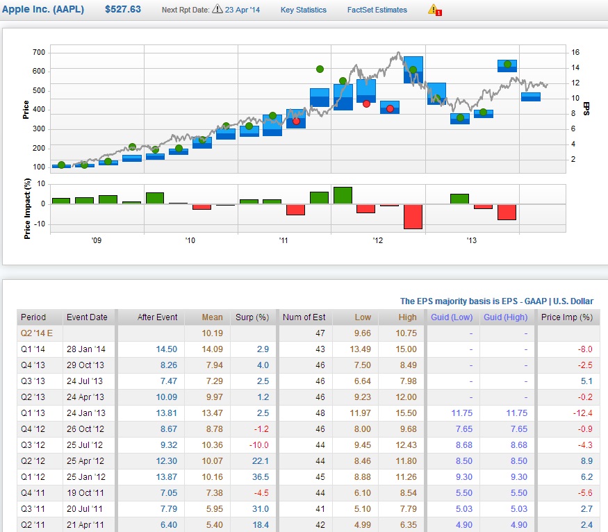Select the Q2 '14 E period row
Image resolution: width=608 pixels, height=532 pixels.
tap(35, 333)
